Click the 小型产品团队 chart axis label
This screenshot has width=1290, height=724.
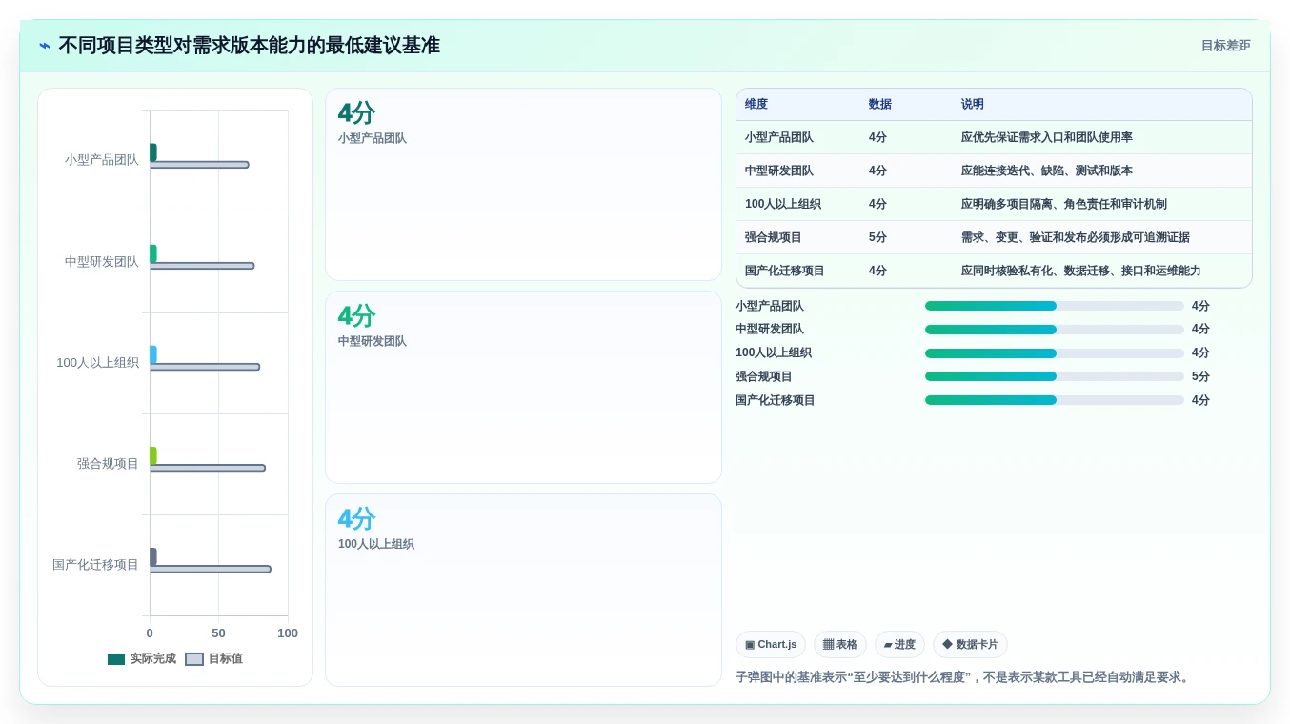(102, 160)
